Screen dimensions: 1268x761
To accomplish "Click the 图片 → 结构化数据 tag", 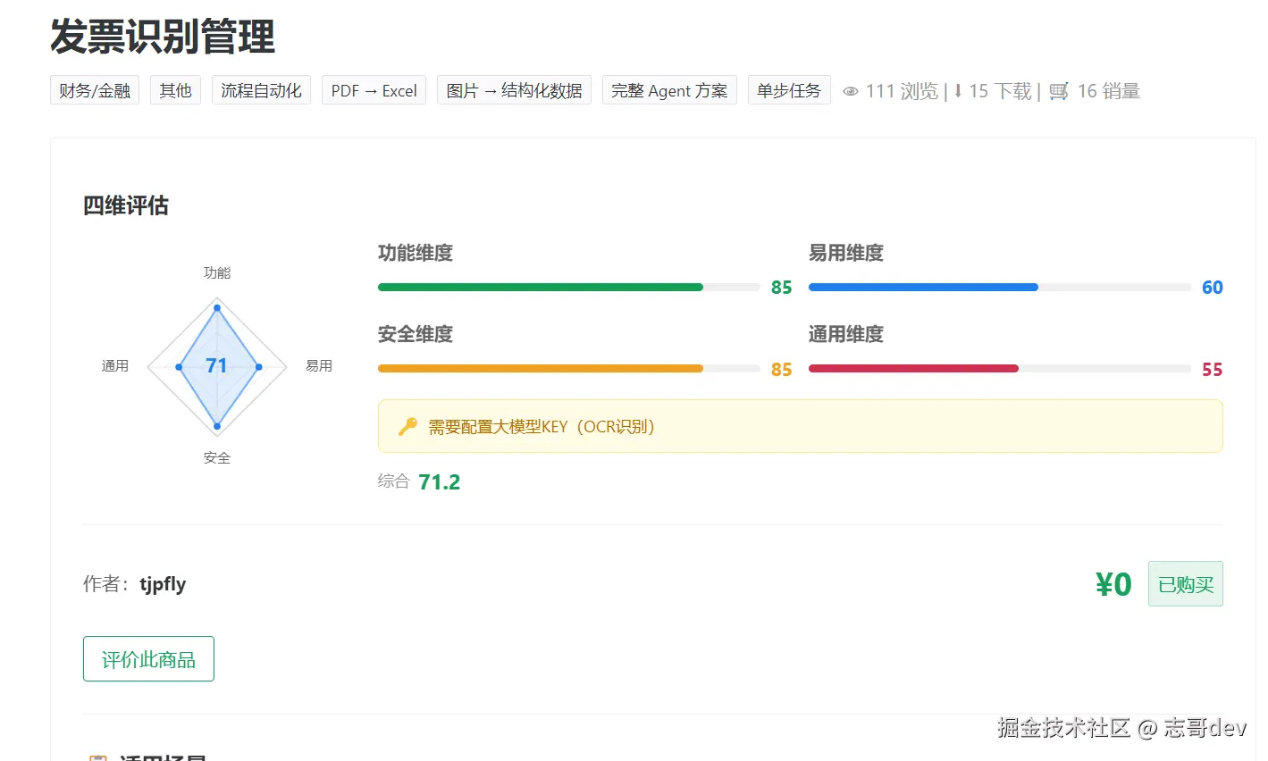I will (x=514, y=90).
